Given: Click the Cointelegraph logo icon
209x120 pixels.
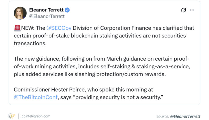Looking at the screenshot, I should [11, 116].
